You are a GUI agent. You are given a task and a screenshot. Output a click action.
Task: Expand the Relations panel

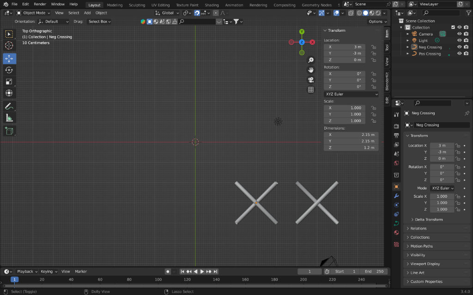(418, 229)
